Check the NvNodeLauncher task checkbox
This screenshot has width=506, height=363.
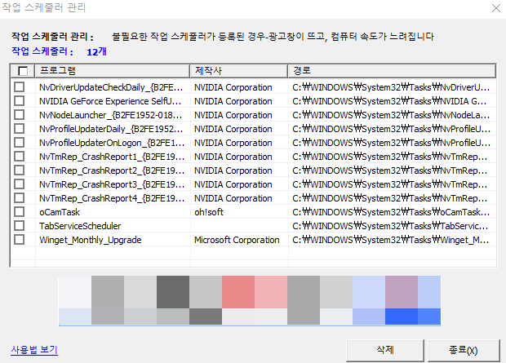pyautogui.click(x=20, y=114)
